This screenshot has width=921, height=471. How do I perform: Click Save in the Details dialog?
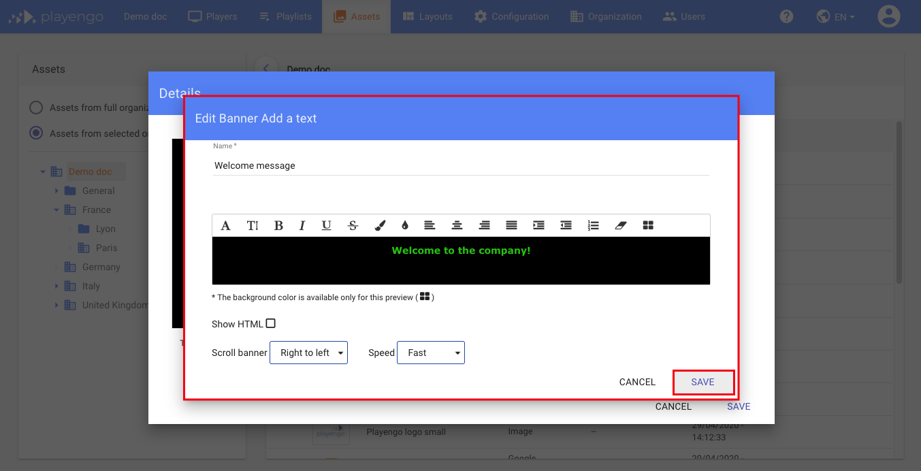[739, 406]
